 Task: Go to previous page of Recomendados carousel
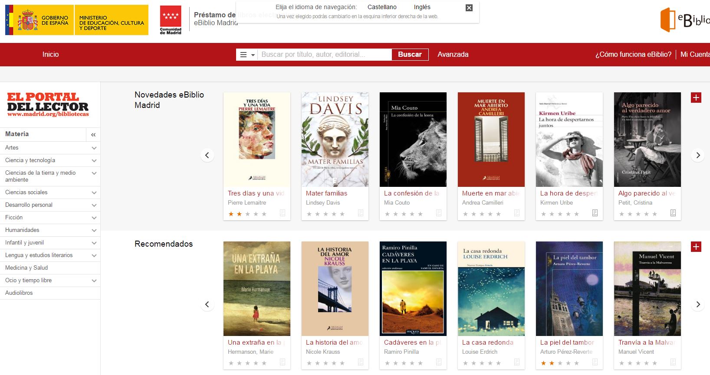pos(207,304)
